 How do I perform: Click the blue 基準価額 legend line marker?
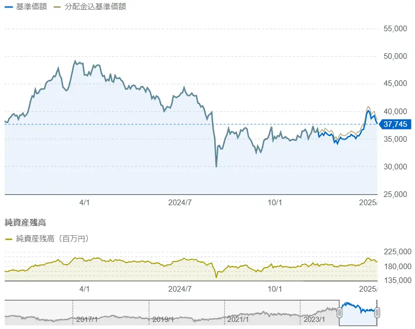[9, 7]
